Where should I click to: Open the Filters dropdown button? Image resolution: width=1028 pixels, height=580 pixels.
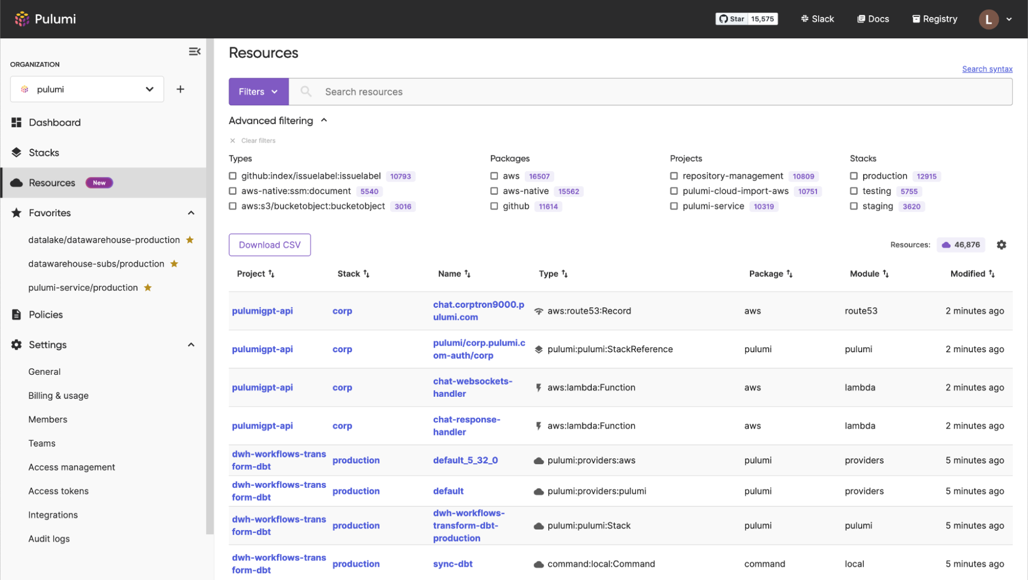click(x=259, y=92)
